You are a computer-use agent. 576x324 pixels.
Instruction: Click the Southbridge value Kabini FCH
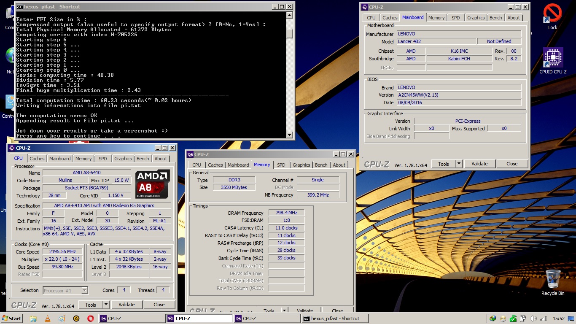(x=459, y=59)
